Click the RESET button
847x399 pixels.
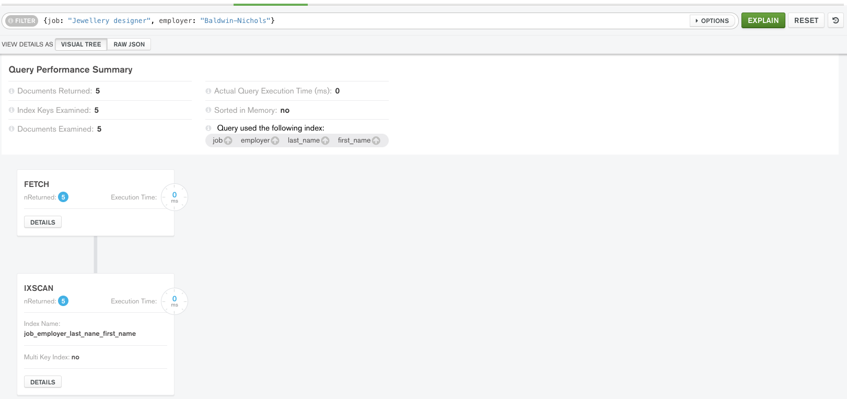click(806, 20)
